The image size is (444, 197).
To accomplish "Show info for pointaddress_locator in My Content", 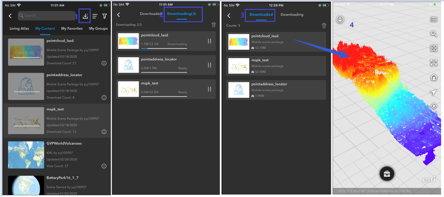I will 104,97.
